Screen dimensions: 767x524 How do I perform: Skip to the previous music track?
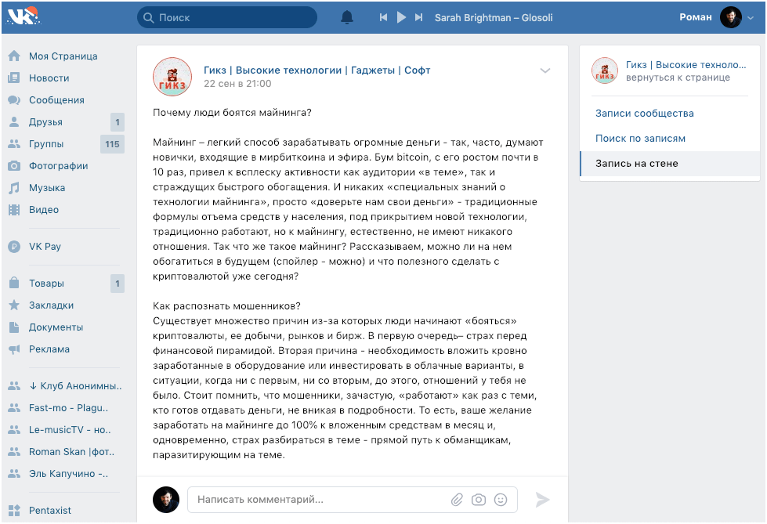(x=384, y=17)
